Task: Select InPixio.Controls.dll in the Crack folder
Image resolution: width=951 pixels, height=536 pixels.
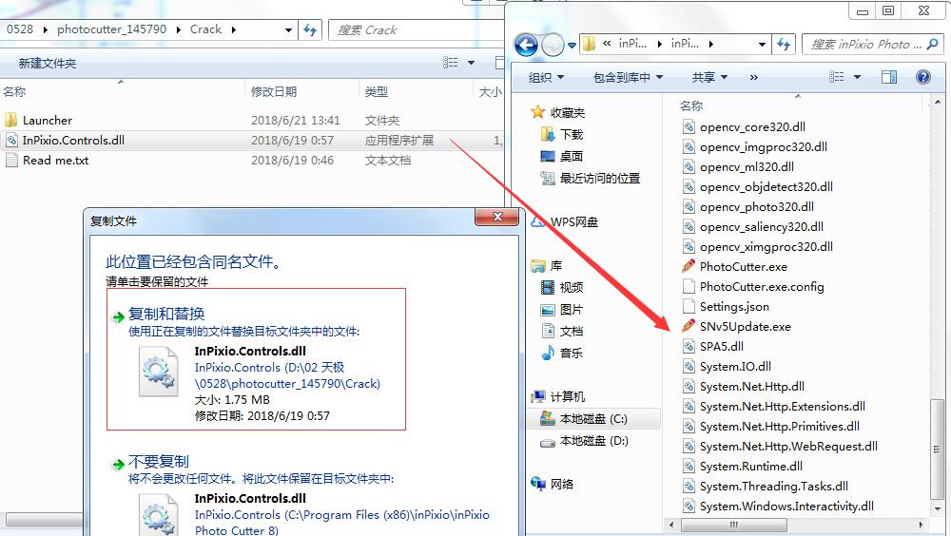Action: tap(73, 140)
